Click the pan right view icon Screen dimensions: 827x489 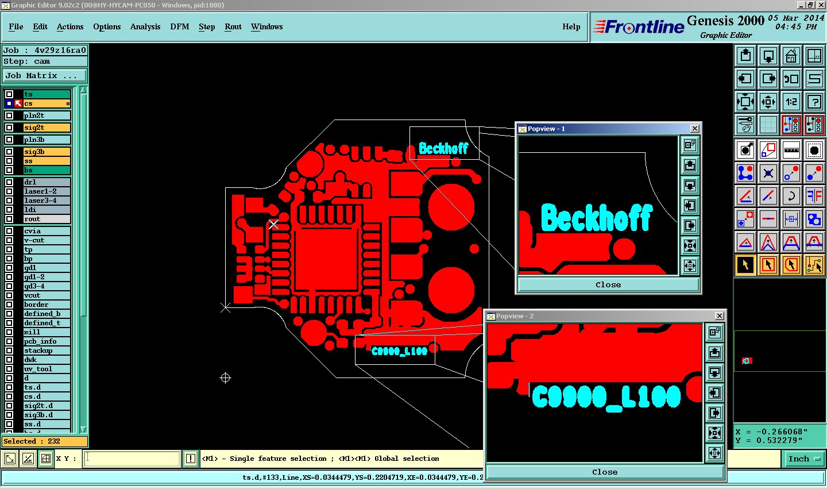point(768,79)
